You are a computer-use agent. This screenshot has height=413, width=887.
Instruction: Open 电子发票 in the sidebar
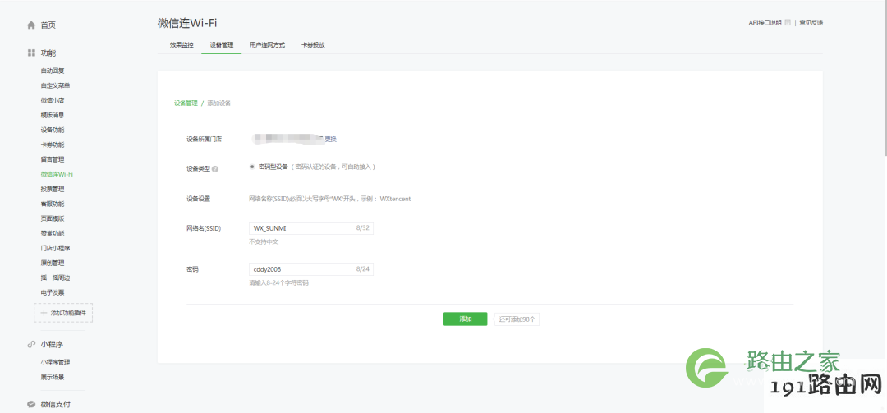(x=52, y=292)
